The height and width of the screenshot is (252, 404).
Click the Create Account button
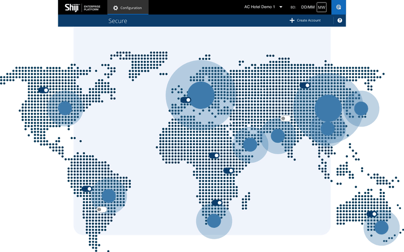tap(305, 20)
